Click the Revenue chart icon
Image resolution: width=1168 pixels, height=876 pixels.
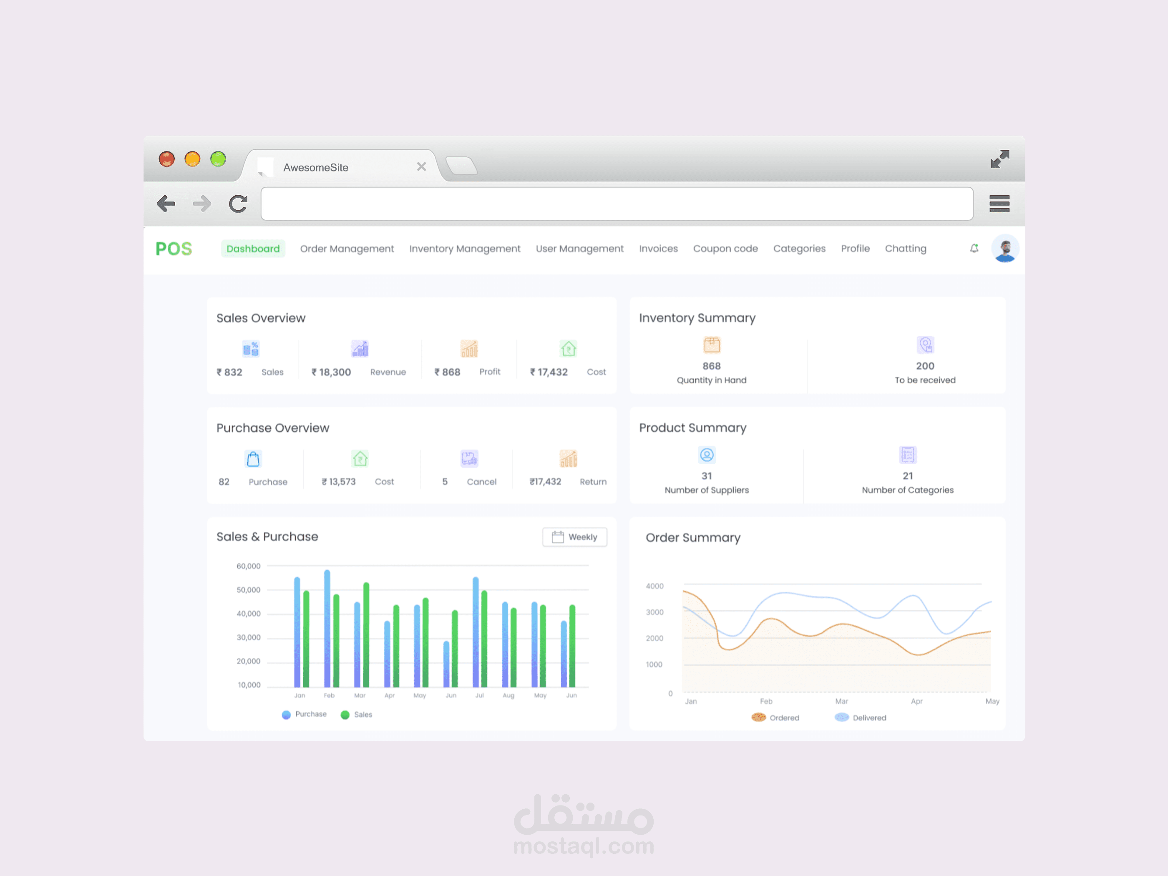360,348
